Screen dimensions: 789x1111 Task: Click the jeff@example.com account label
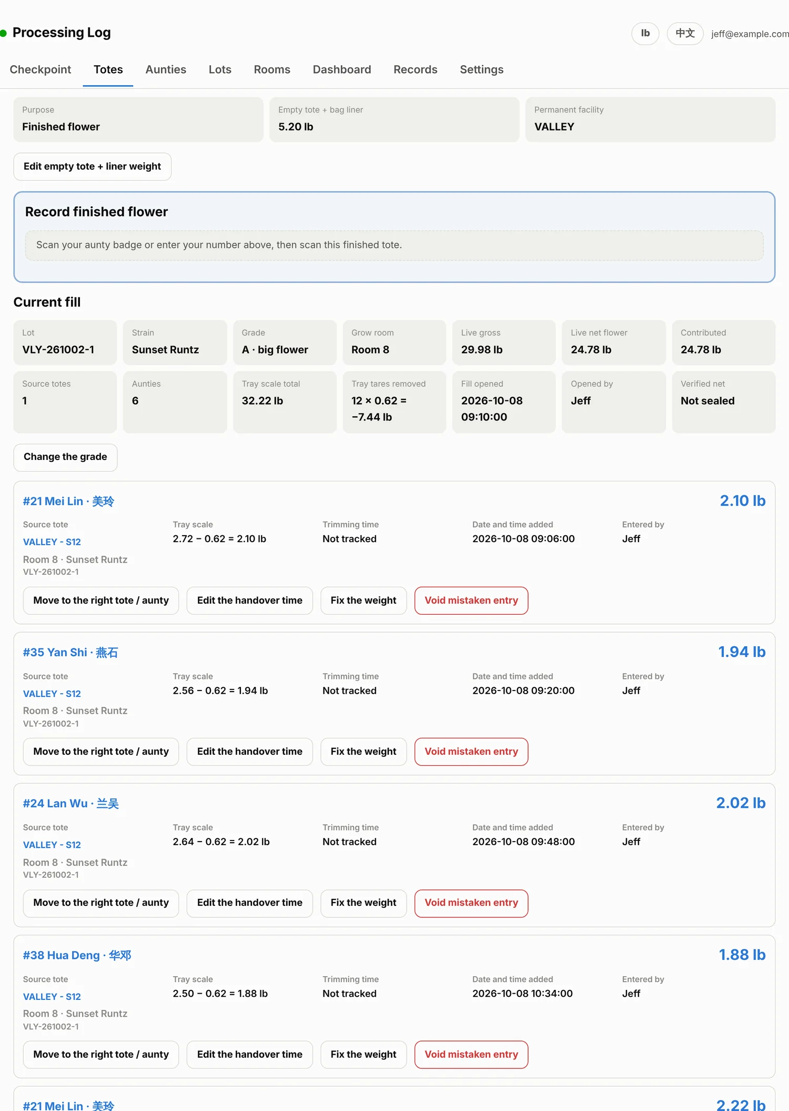(750, 34)
